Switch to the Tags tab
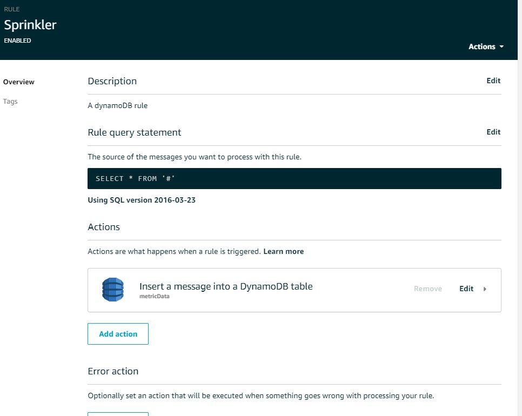The height and width of the screenshot is (416, 522). click(x=10, y=101)
